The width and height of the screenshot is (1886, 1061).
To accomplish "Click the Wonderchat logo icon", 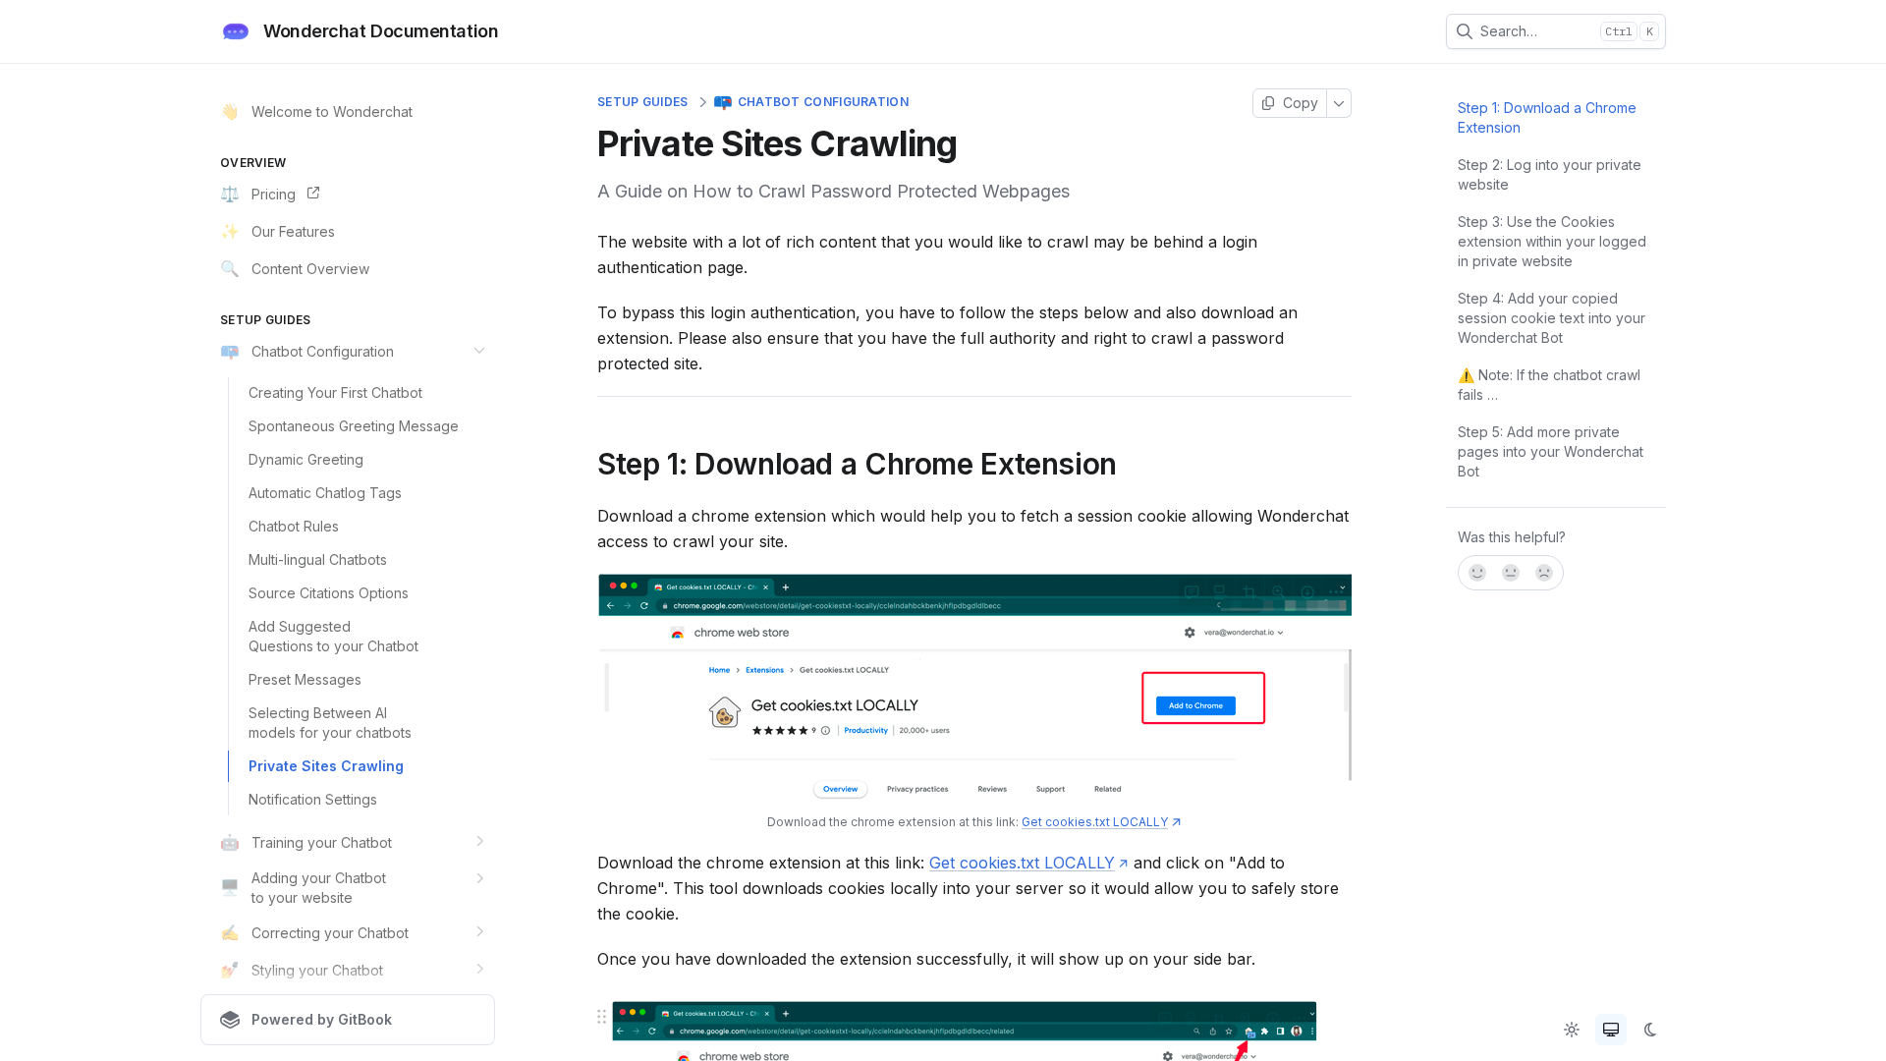I will coord(236,31).
